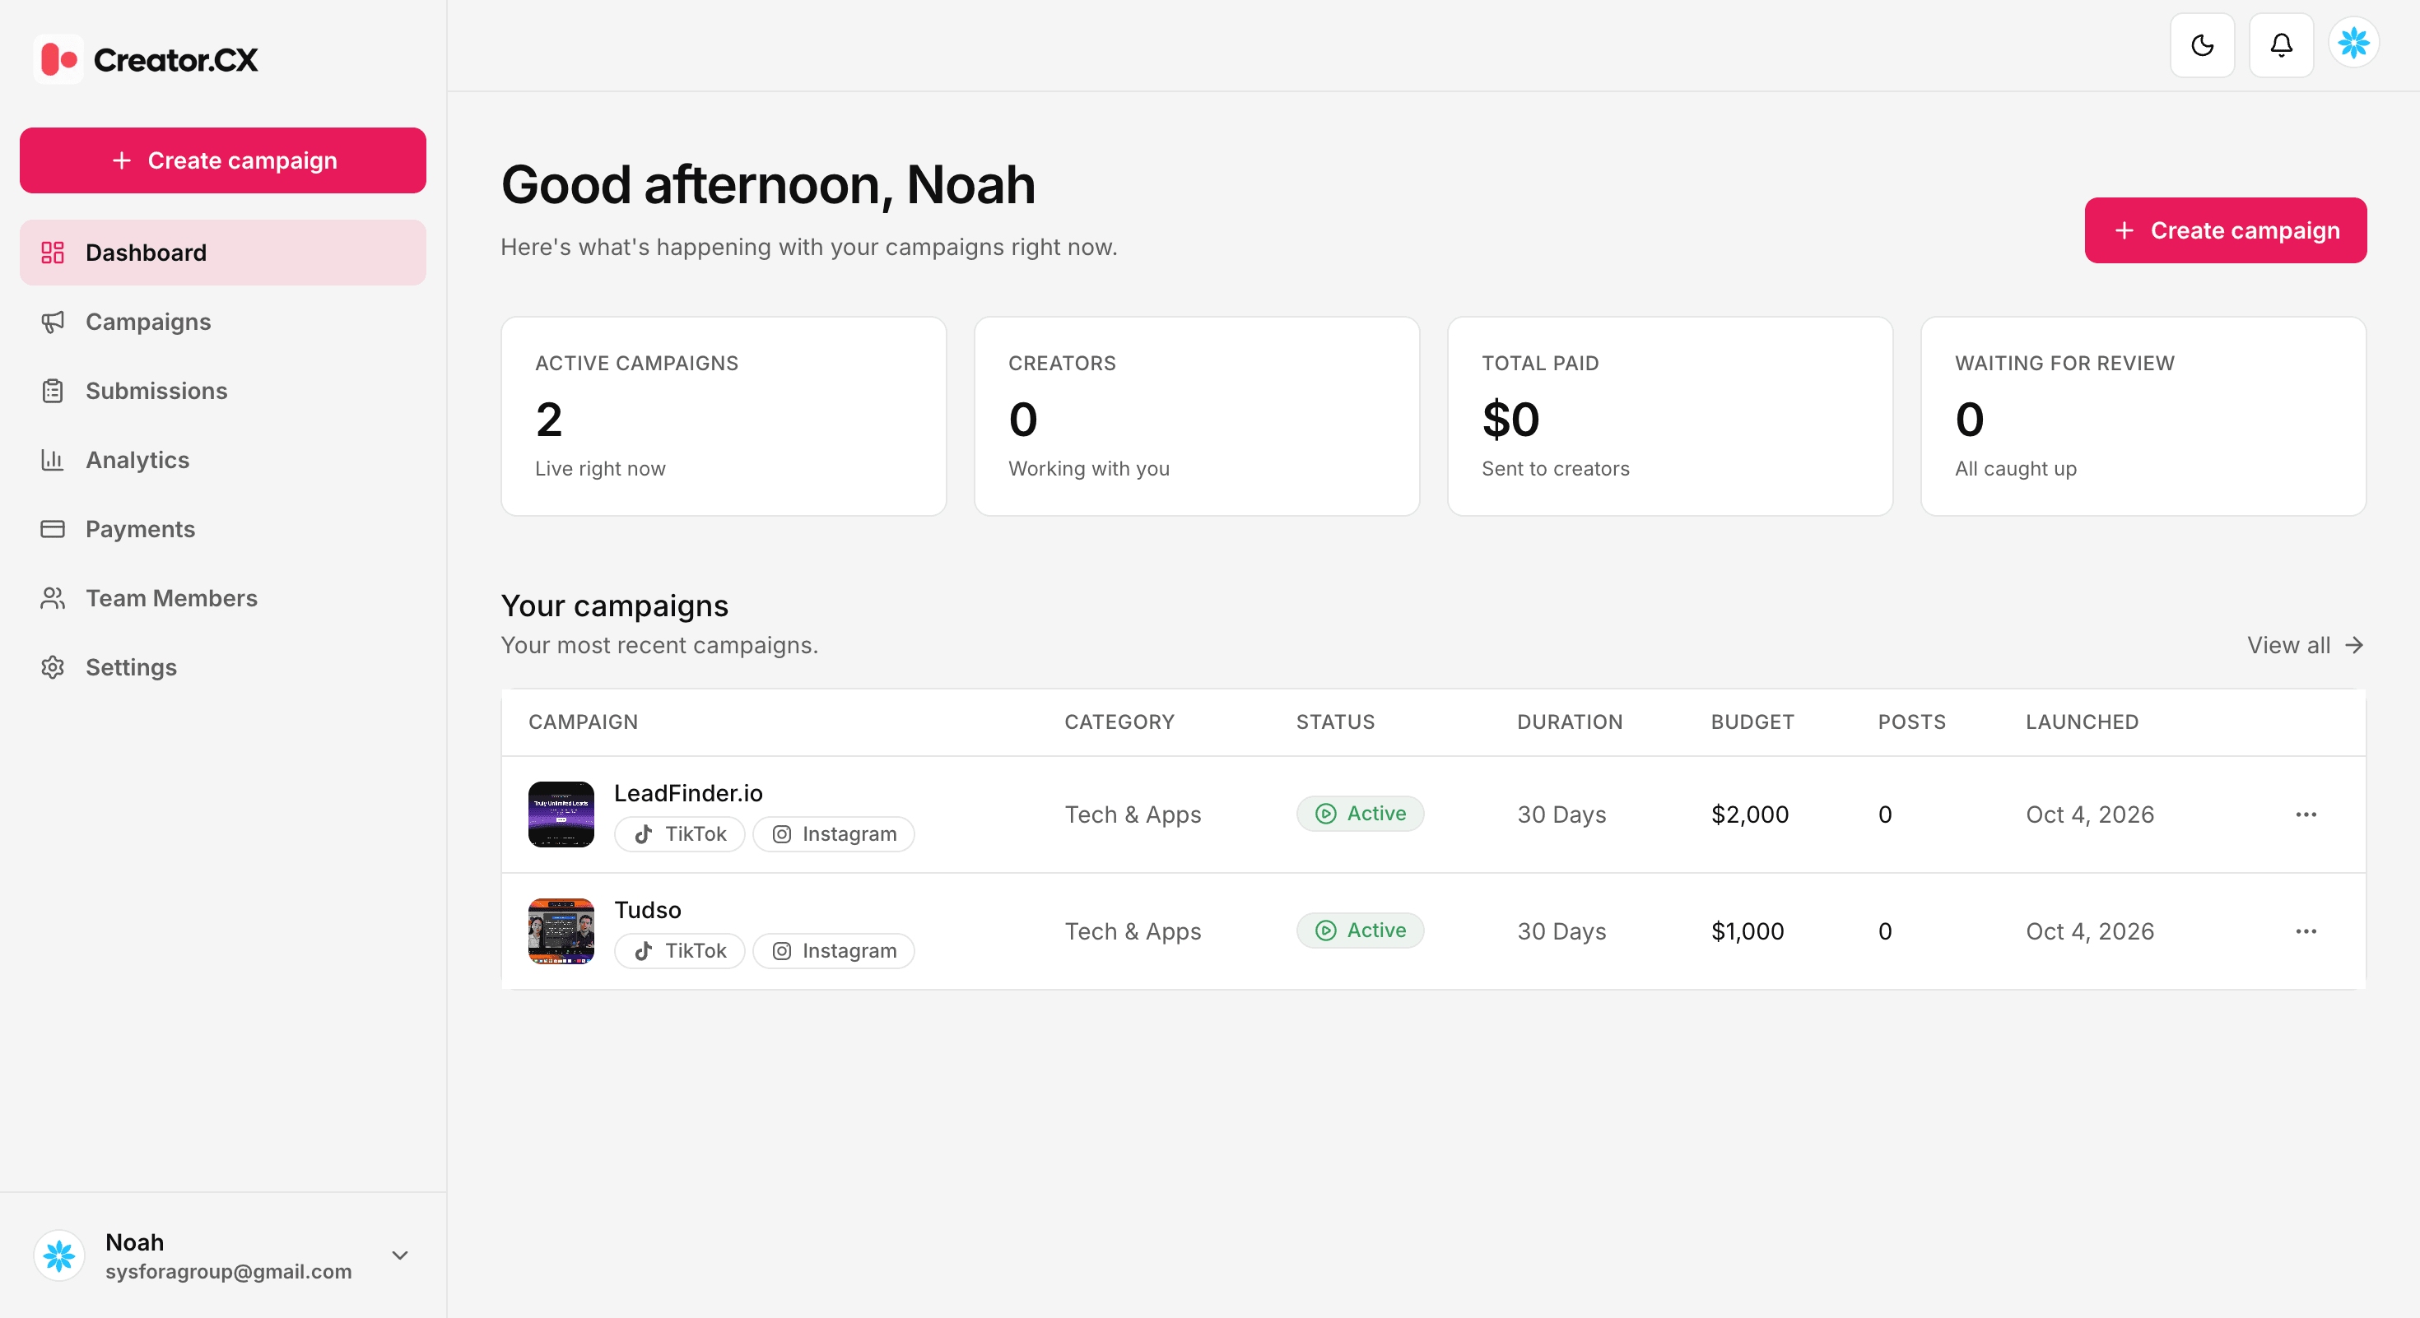Click the Active status badge for LeadFinder.io
The width and height of the screenshot is (2420, 1318).
(x=1361, y=813)
